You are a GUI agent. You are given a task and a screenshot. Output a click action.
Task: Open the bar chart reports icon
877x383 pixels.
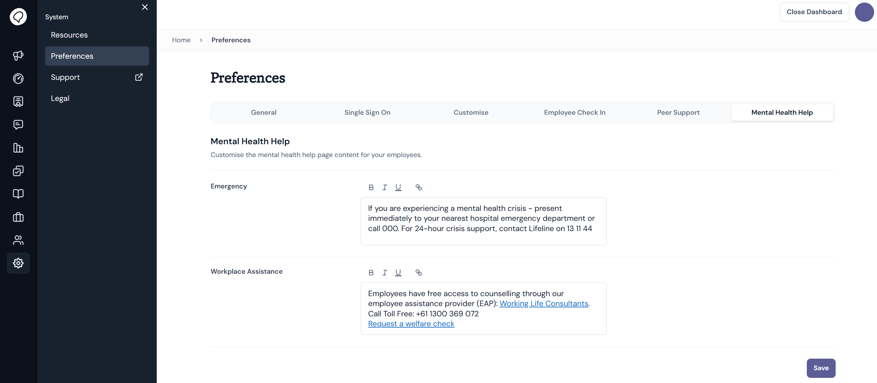point(18,148)
